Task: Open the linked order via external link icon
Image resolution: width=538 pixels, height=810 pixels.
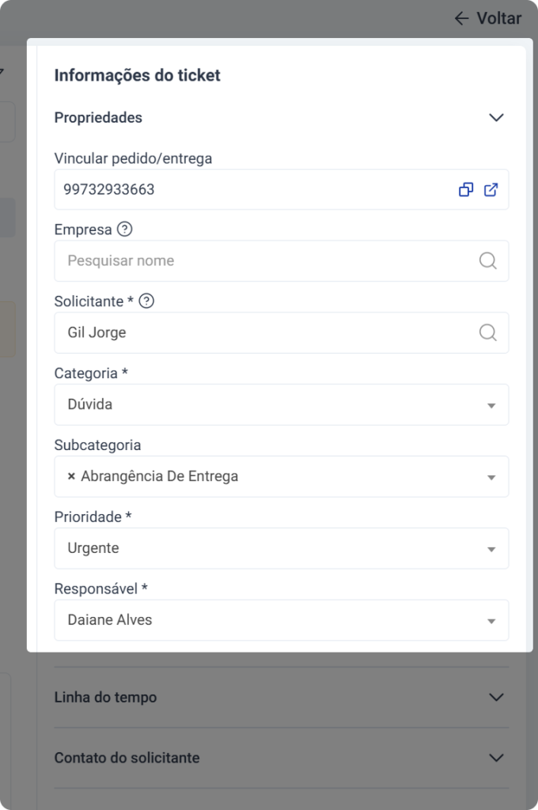Action: pyautogui.click(x=492, y=190)
